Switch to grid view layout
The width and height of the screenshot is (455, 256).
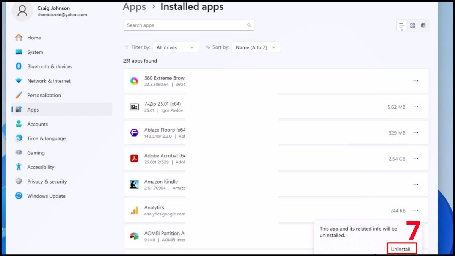point(413,25)
